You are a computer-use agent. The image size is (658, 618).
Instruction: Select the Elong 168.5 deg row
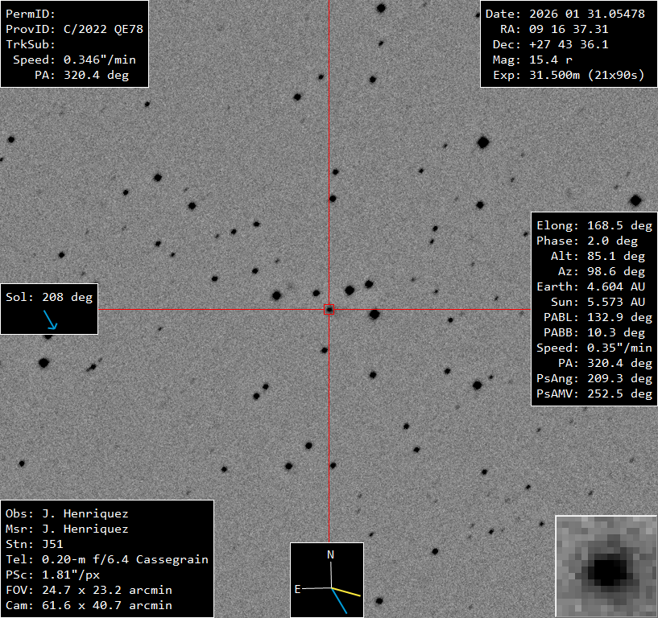[x=594, y=225]
